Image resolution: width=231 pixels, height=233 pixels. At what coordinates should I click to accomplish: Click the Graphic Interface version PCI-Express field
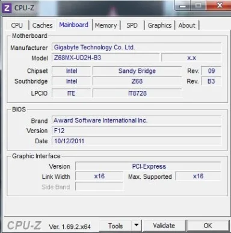148,166
